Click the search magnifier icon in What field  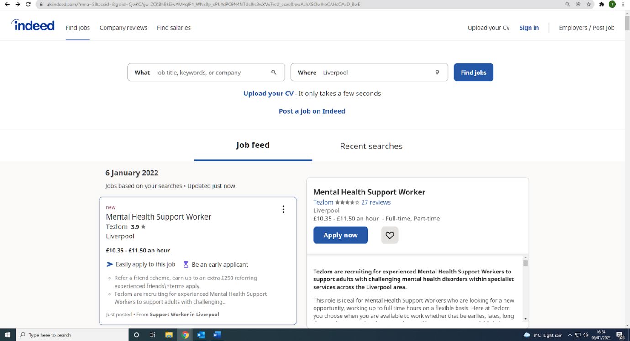click(x=274, y=73)
